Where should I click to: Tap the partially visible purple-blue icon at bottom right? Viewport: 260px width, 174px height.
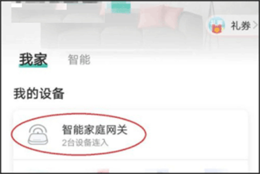(x=215, y=171)
